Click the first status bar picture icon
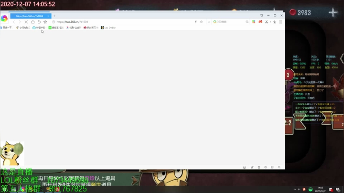Image resolution: width=344 pixels, height=193 pixels. click(x=245, y=167)
